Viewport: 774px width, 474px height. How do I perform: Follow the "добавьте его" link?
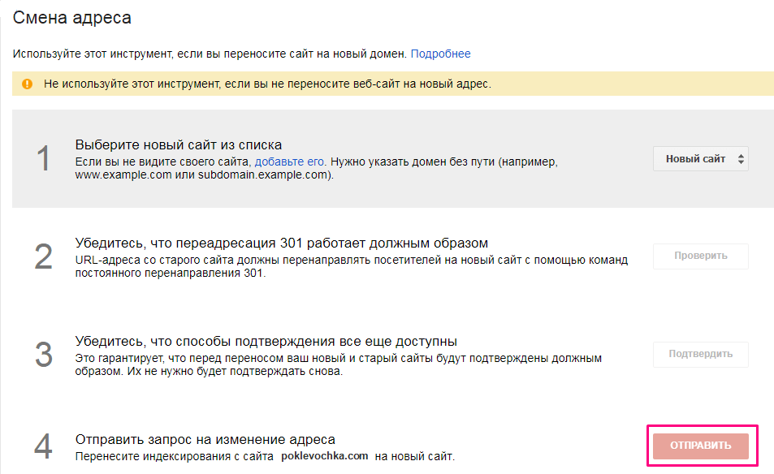point(290,162)
